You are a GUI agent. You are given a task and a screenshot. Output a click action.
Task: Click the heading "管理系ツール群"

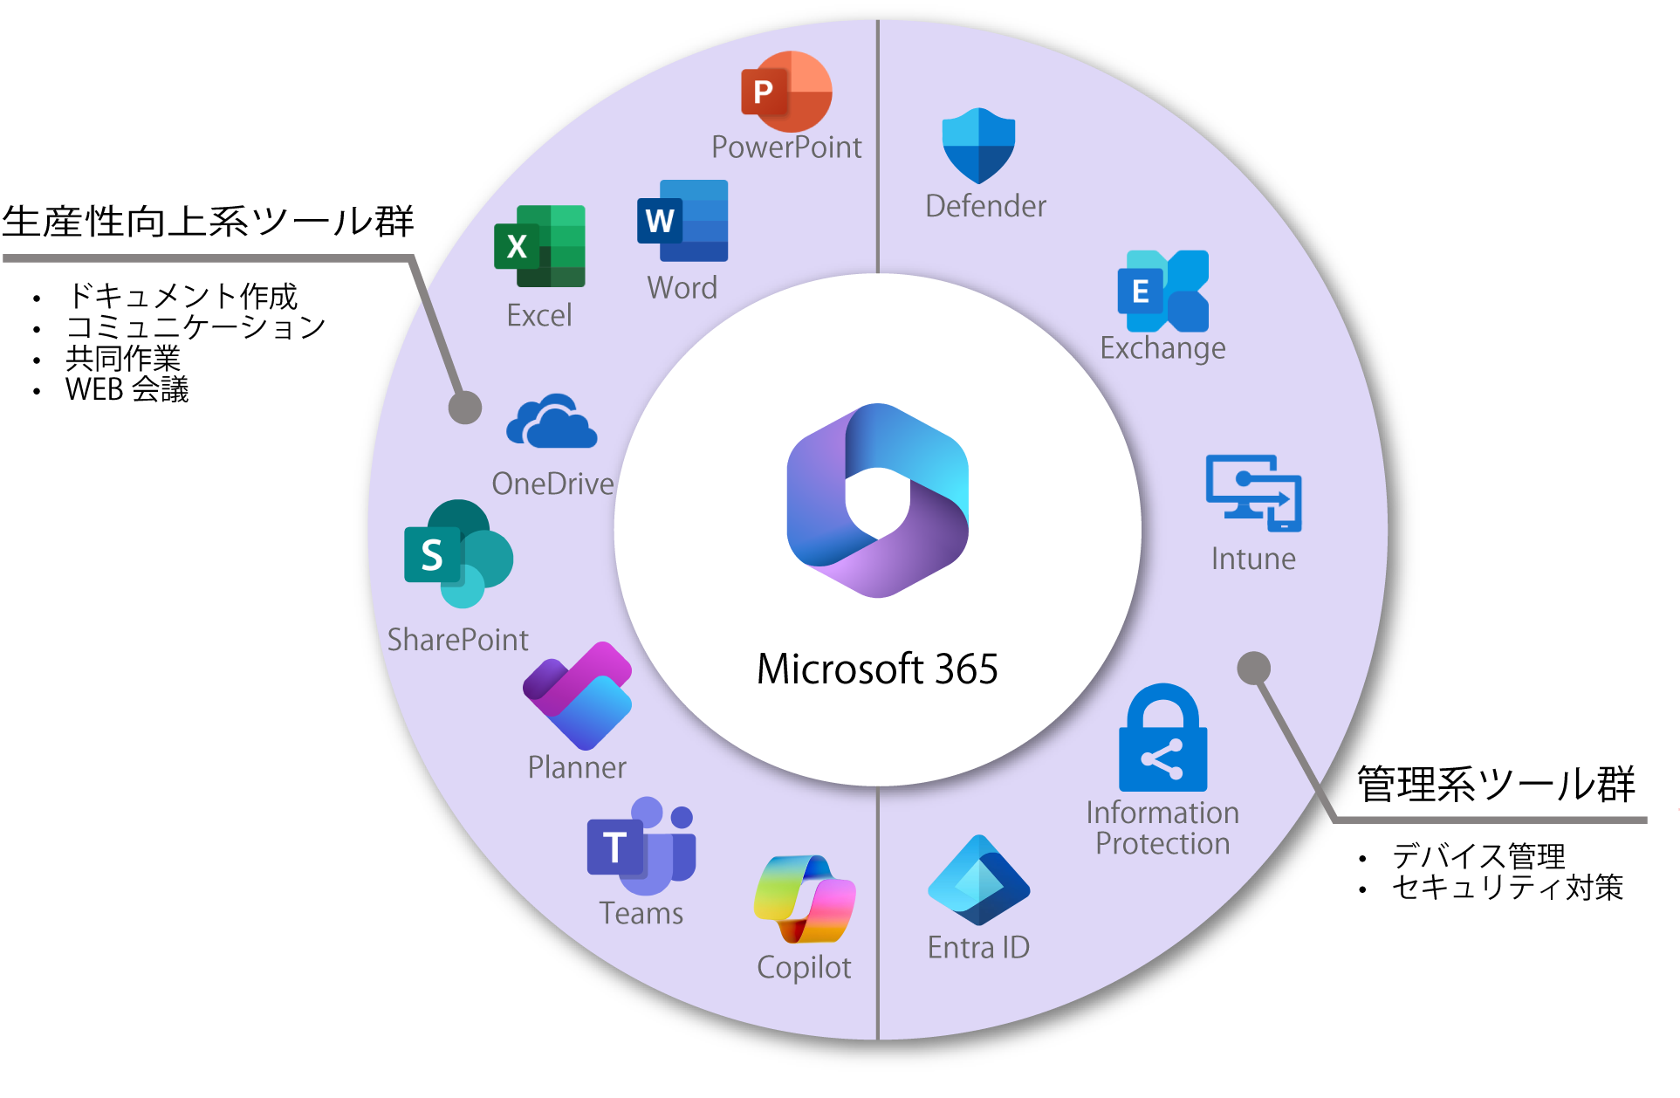(x=1496, y=784)
